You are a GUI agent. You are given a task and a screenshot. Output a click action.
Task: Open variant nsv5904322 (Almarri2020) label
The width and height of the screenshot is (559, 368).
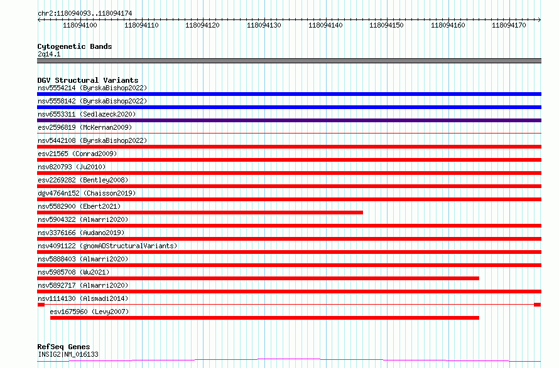click(x=83, y=219)
